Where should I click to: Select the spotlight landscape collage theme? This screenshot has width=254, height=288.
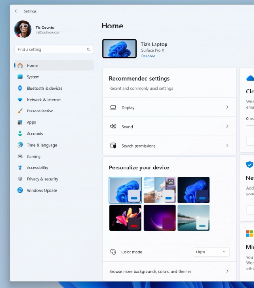159,190
